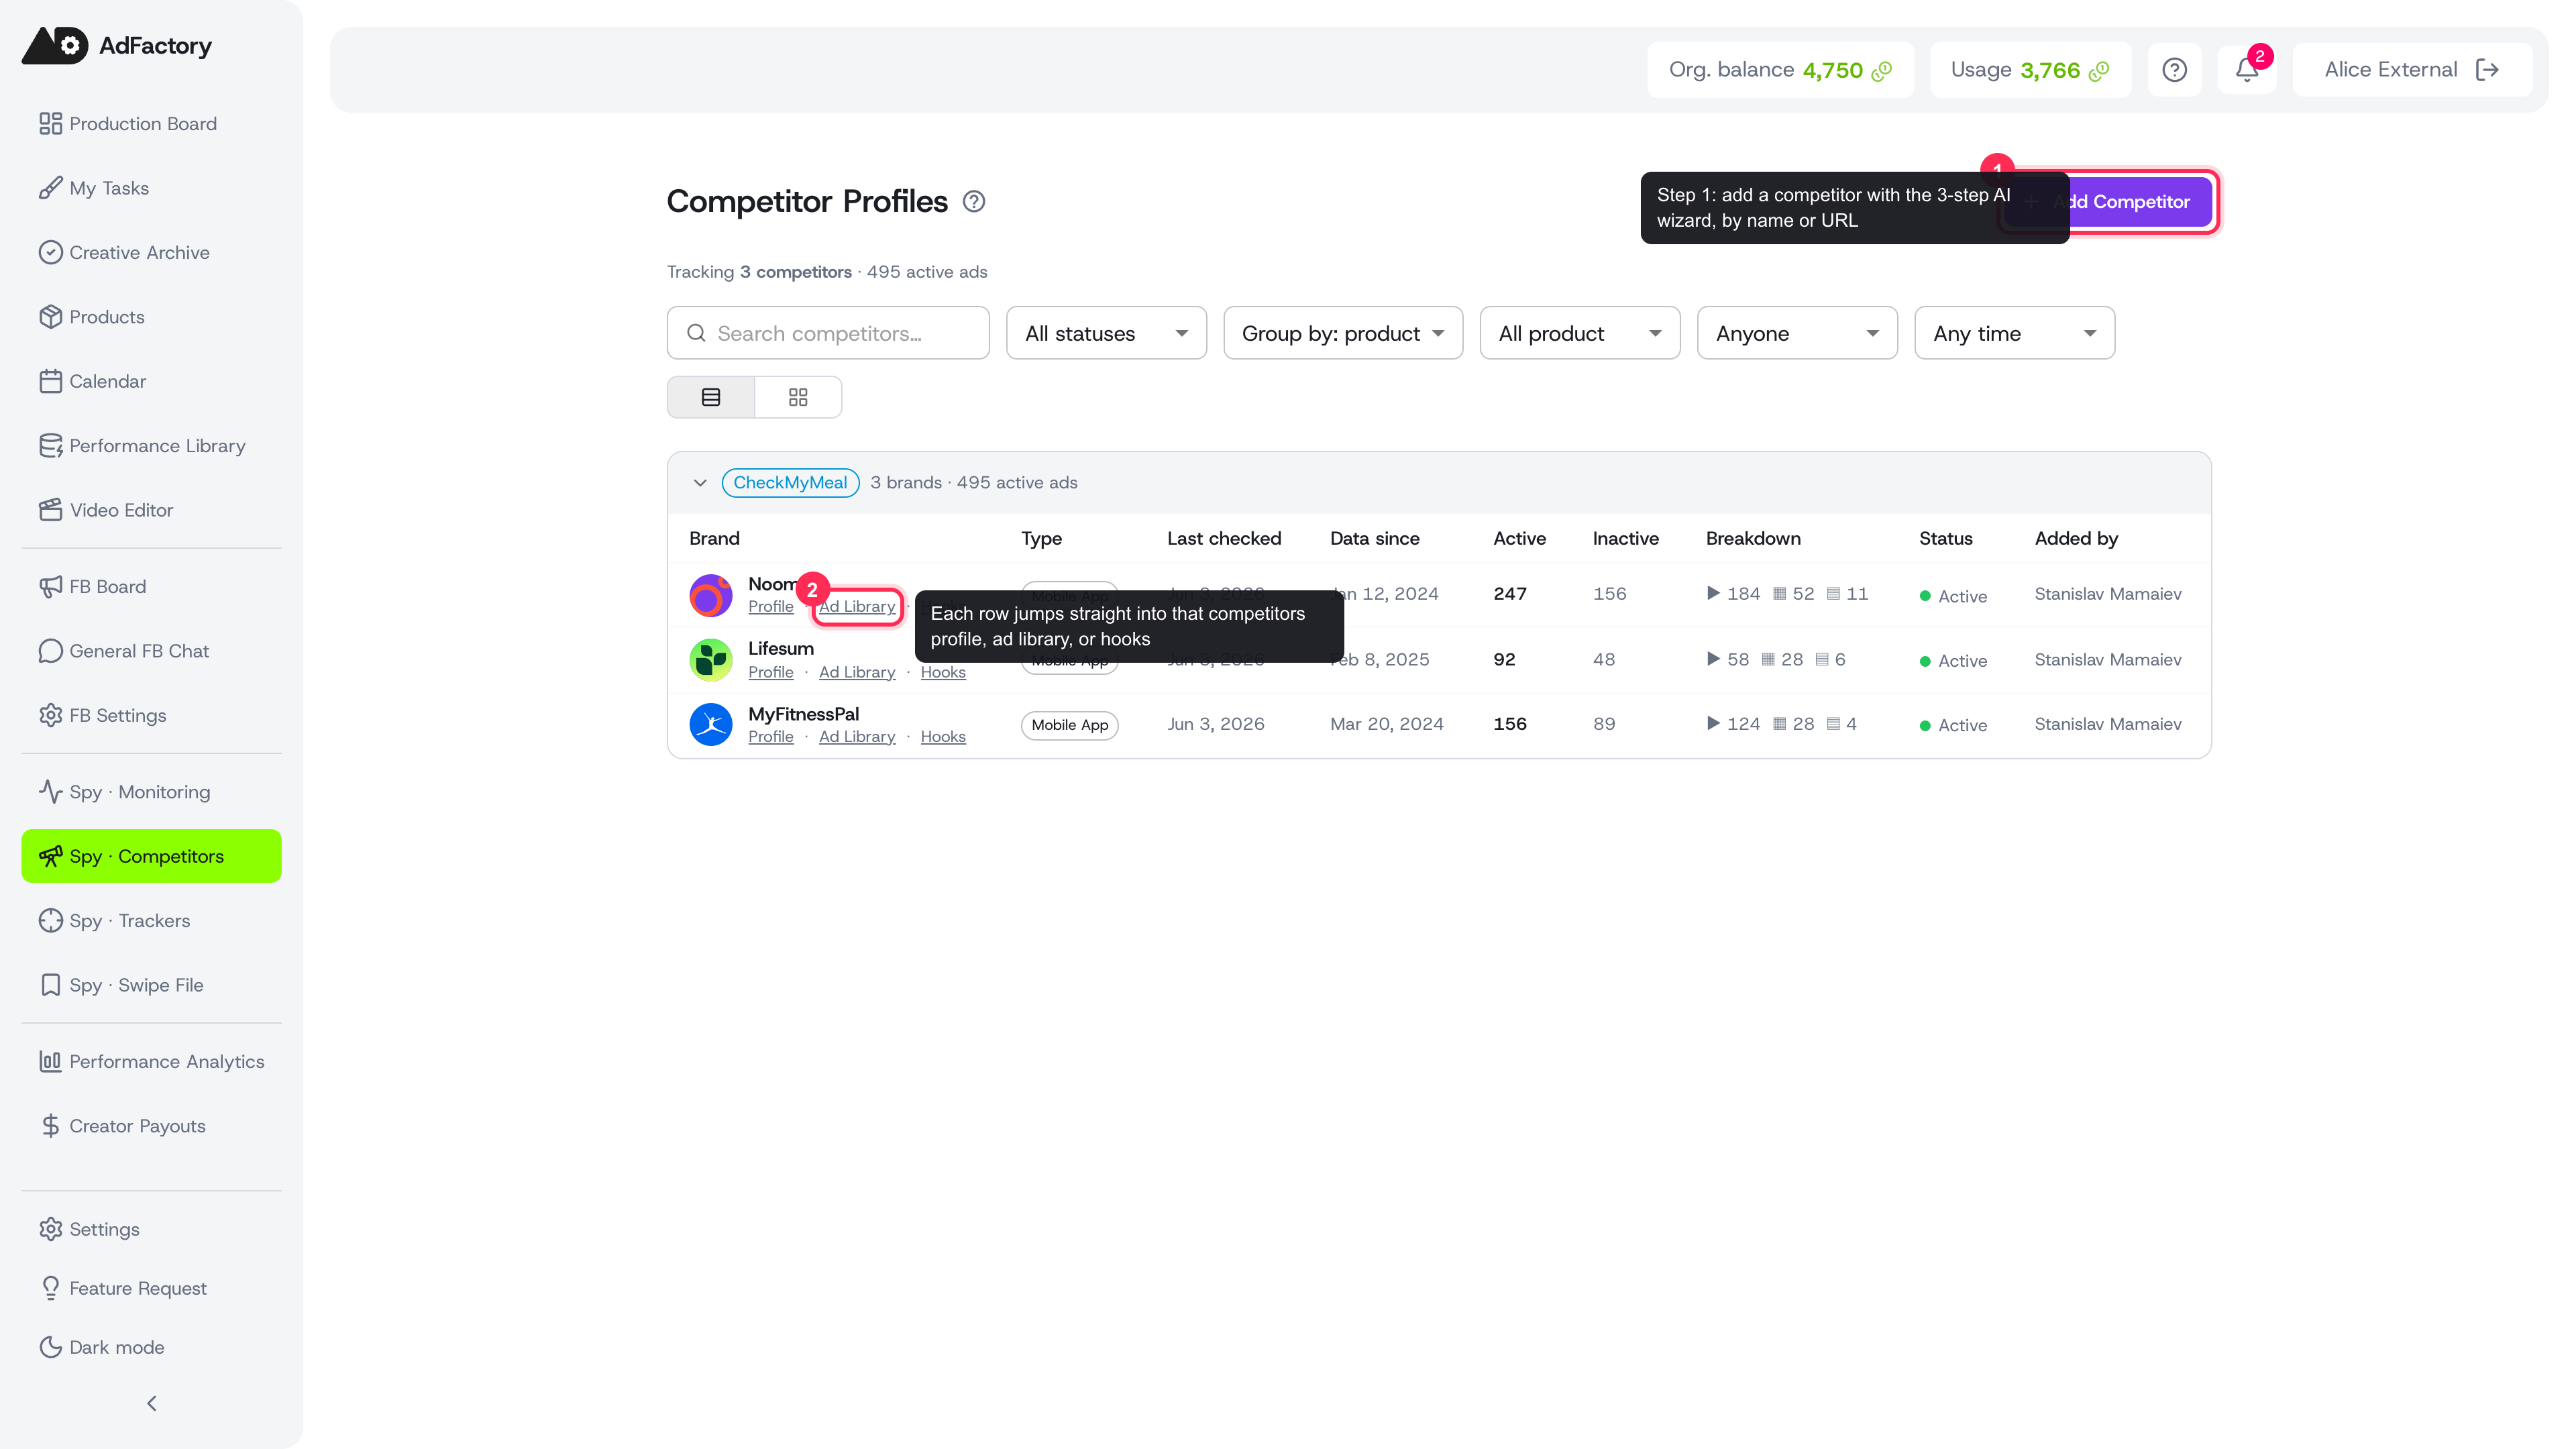This screenshot has width=2576, height=1449.
Task: Open MyFitnessPal's Ad Library link
Action: pyautogui.click(x=857, y=737)
